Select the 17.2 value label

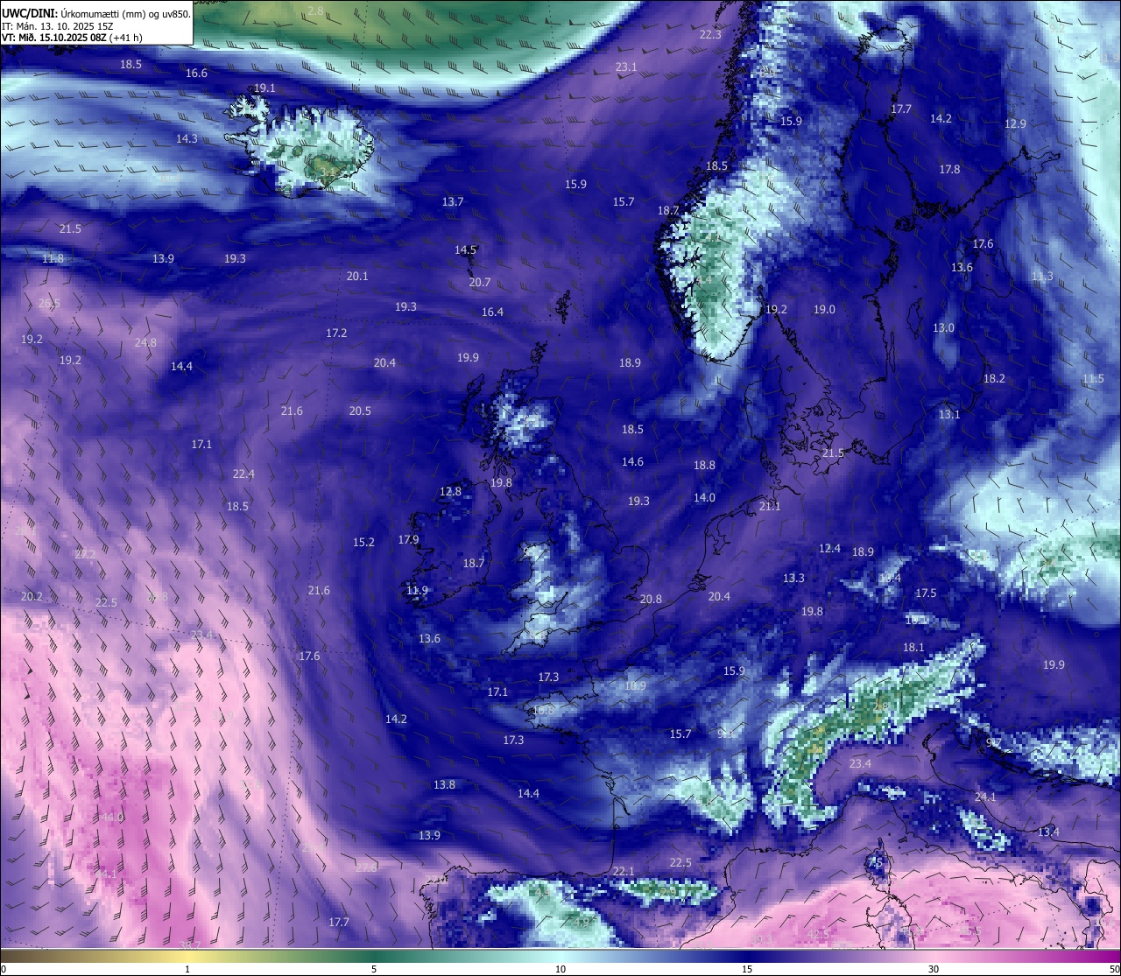(x=337, y=334)
